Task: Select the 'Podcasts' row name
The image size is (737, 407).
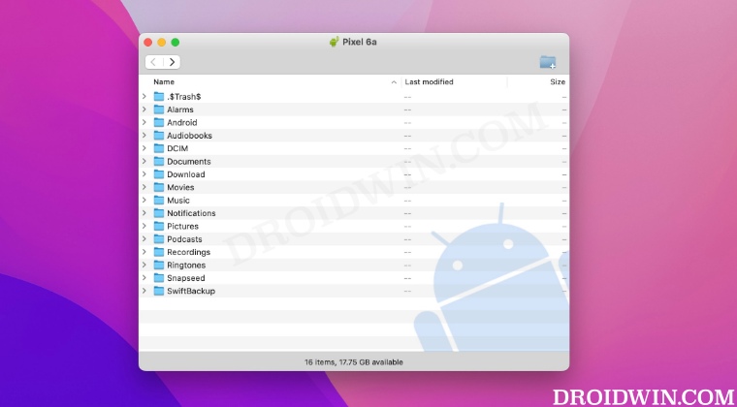Action: [x=184, y=239]
